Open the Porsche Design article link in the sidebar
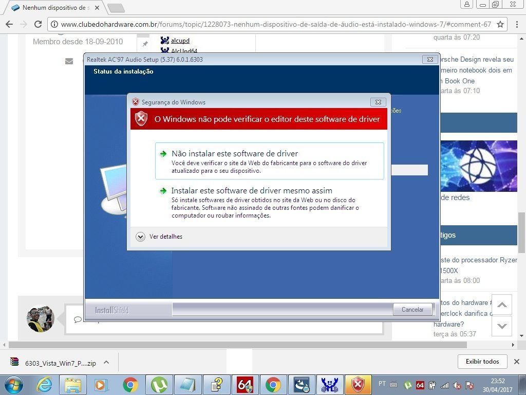 (477, 70)
